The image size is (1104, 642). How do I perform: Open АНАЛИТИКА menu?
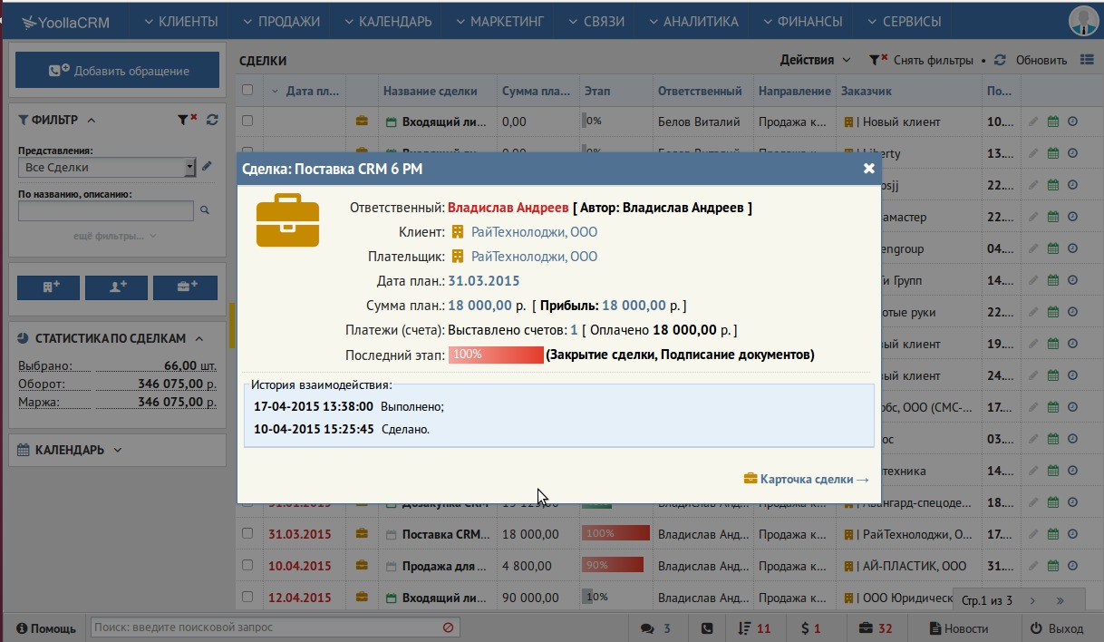point(692,21)
